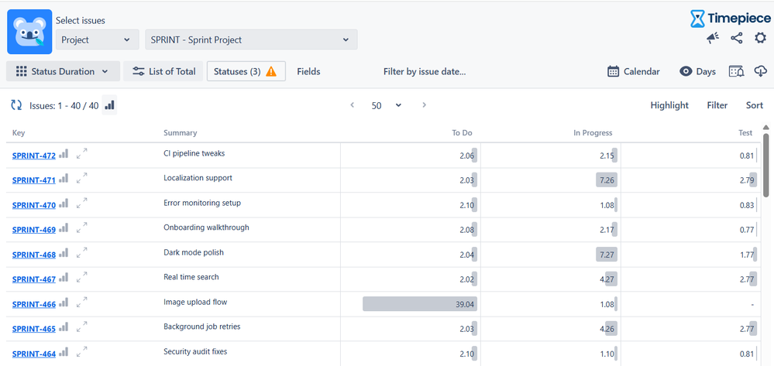Open issue SPRINT-467 link

click(x=33, y=279)
